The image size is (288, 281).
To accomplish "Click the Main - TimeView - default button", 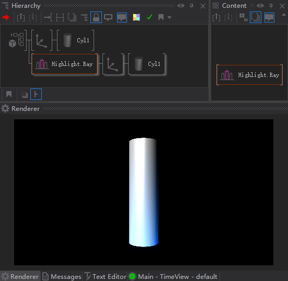I will coord(173,277).
